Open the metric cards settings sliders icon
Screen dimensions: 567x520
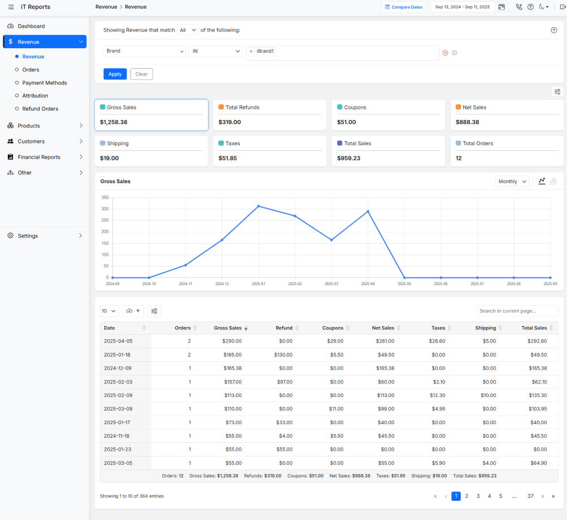point(557,91)
